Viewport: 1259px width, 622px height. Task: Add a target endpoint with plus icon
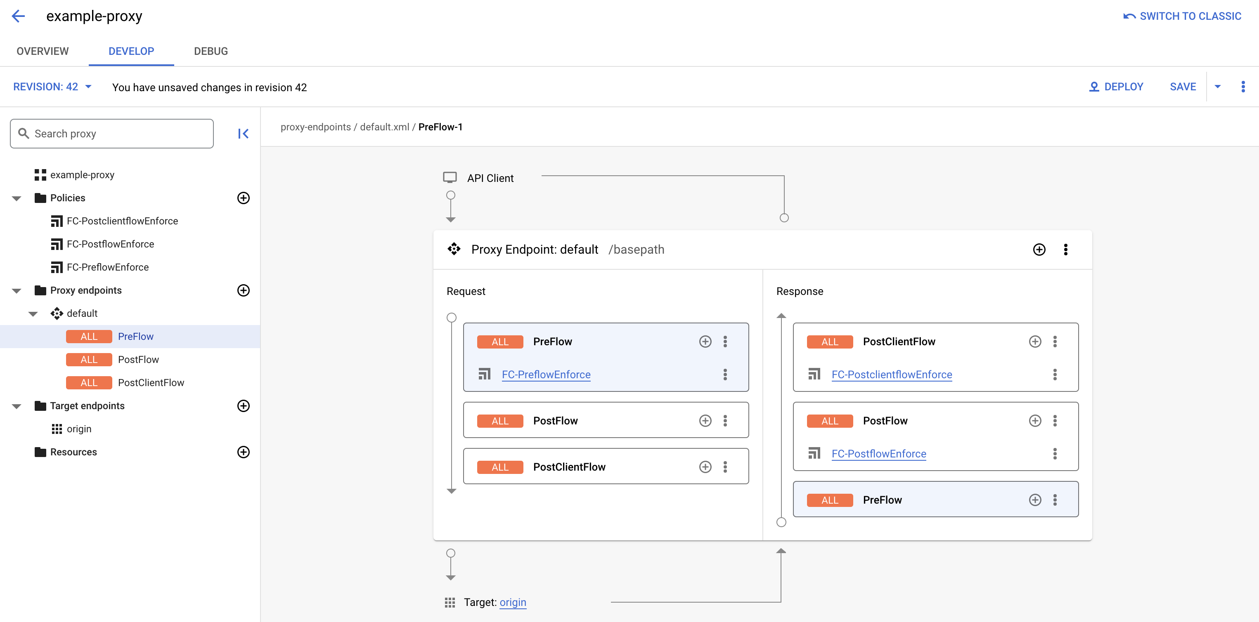pyautogui.click(x=243, y=406)
